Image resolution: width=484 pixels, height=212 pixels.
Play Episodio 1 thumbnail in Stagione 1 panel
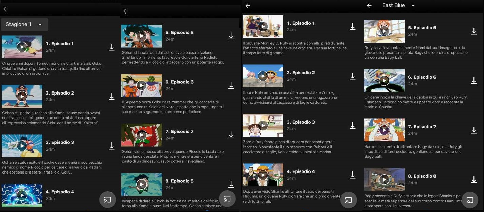point(22,47)
